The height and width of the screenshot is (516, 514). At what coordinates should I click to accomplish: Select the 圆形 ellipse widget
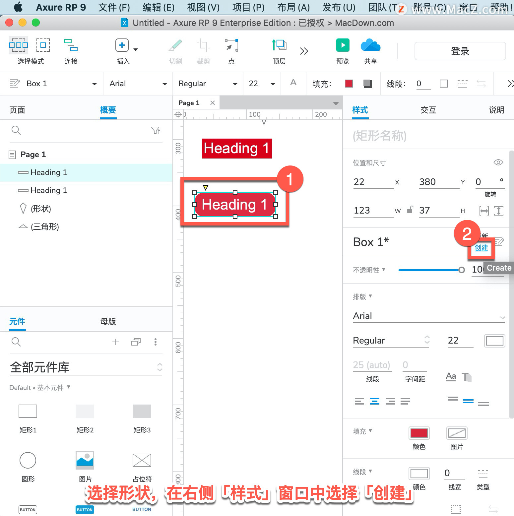point(28,460)
